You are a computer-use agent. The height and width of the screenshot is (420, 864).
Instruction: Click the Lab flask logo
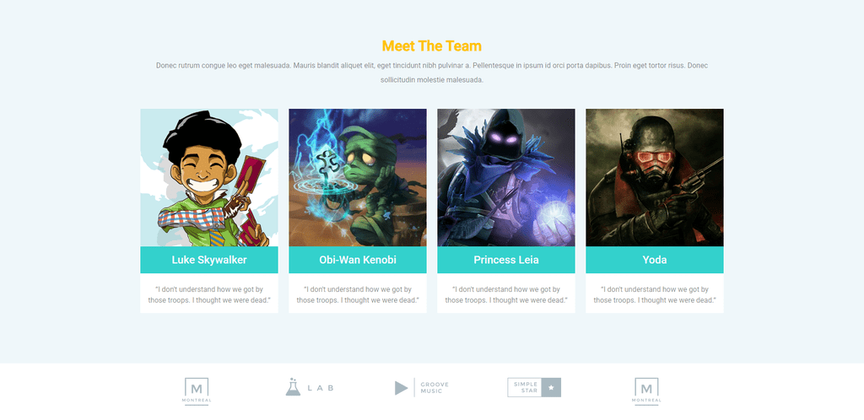pyautogui.click(x=310, y=387)
